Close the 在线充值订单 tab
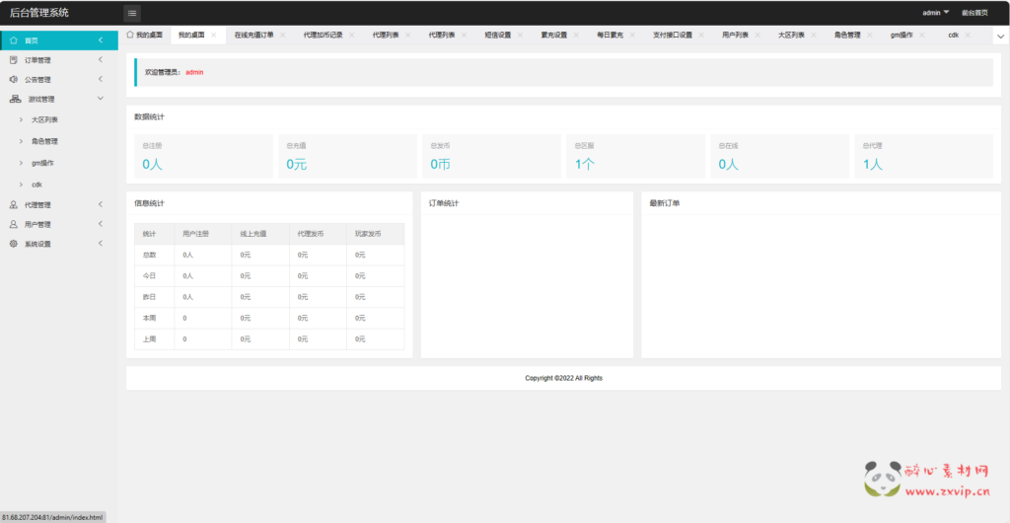Image resolution: width=1010 pixels, height=523 pixels. click(283, 35)
